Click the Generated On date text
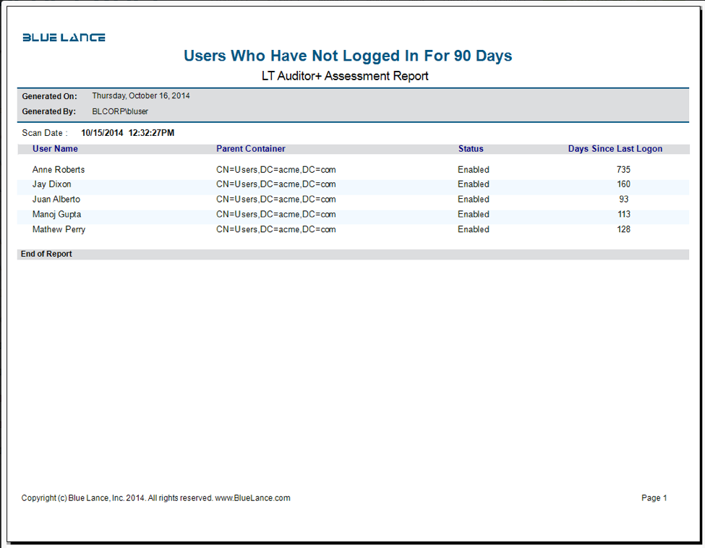Viewport: 705px width, 548px height. (141, 95)
